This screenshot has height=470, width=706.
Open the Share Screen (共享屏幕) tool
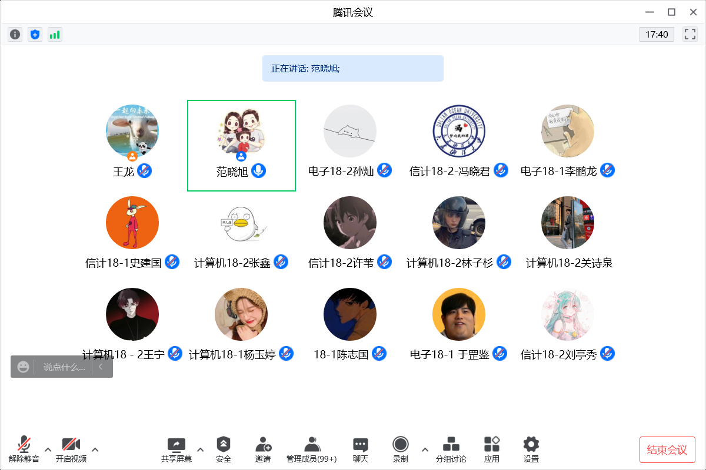pos(176,449)
